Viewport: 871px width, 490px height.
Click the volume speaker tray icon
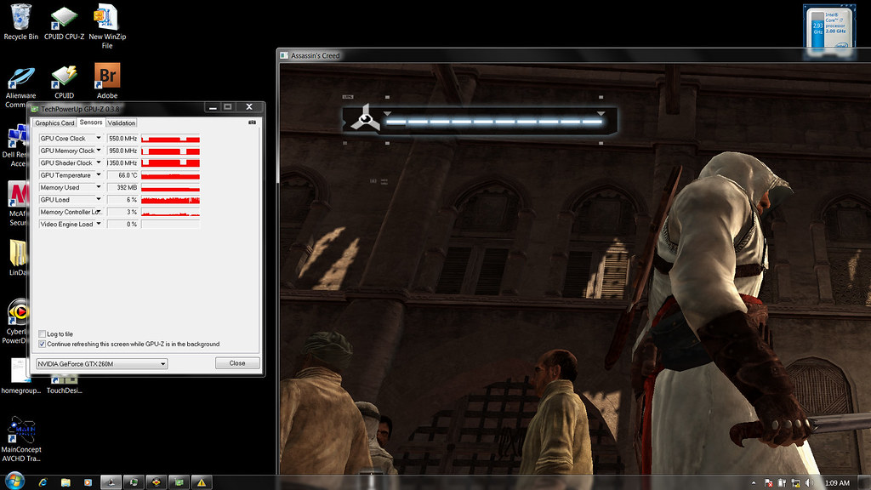click(x=810, y=483)
